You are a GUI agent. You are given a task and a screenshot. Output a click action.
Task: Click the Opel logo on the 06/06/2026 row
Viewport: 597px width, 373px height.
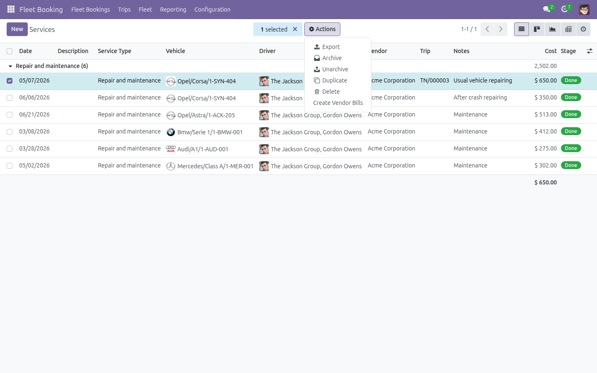(171, 98)
